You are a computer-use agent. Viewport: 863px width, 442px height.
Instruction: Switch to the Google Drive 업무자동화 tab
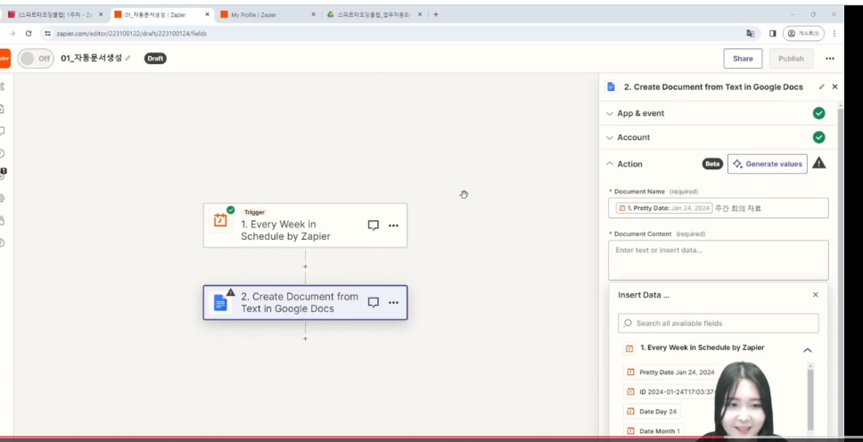click(x=374, y=15)
